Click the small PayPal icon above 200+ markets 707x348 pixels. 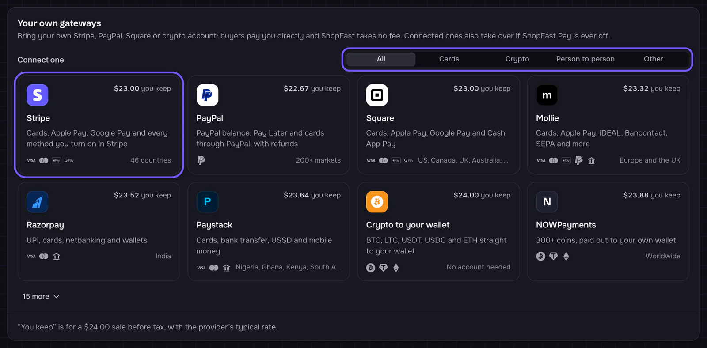coord(201,160)
